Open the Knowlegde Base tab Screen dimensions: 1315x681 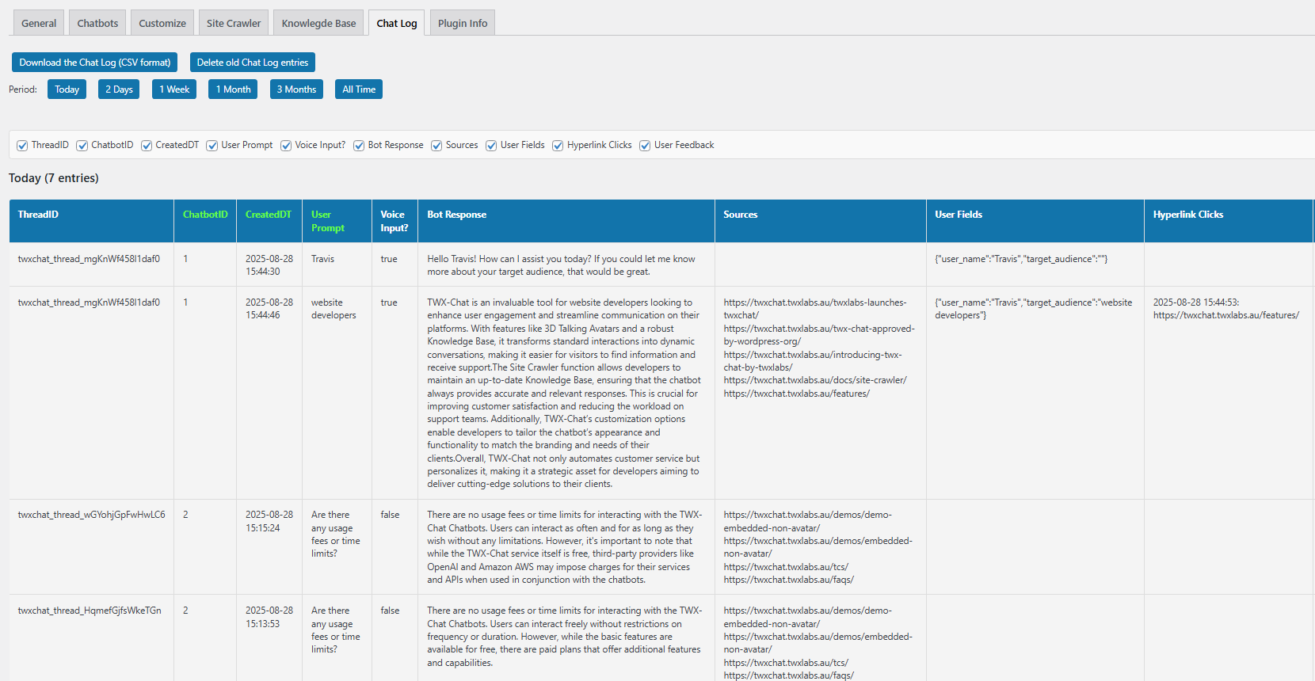[x=318, y=23]
